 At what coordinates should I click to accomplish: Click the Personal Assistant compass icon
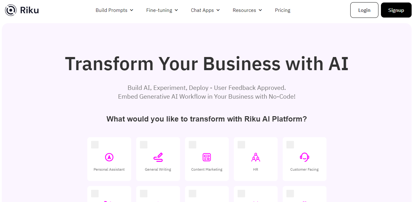coord(109,157)
